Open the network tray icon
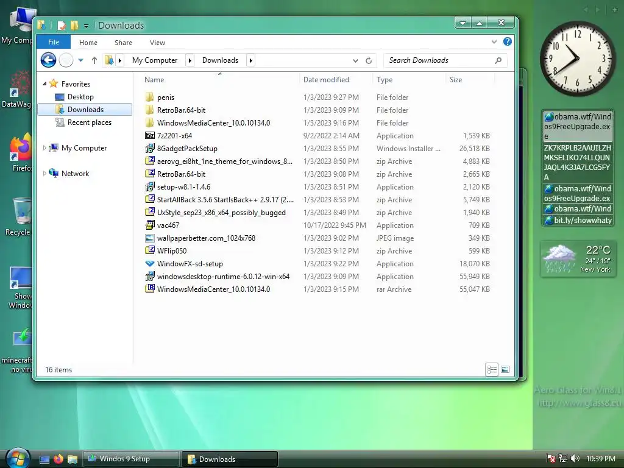This screenshot has height=468, width=624. click(x=562, y=458)
